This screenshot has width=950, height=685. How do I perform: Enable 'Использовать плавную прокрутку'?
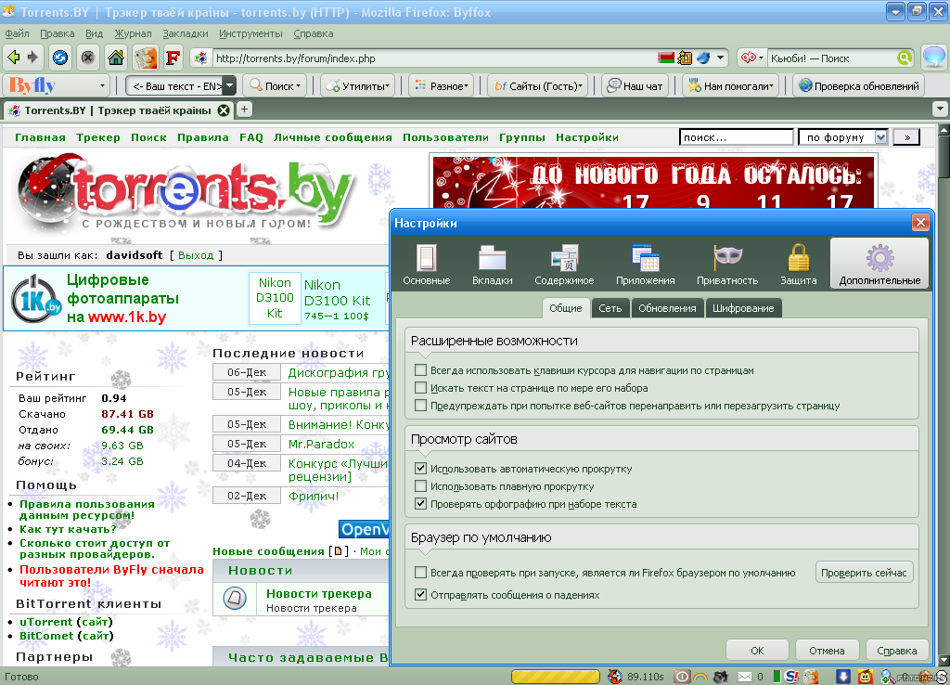point(420,485)
